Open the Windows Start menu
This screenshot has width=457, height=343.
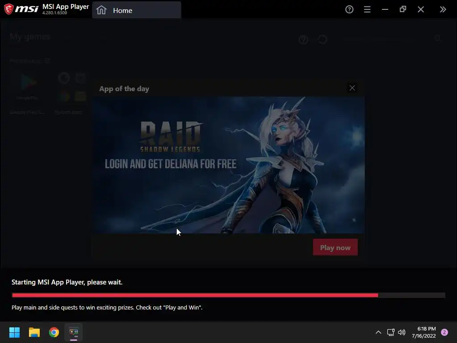point(14,332)
